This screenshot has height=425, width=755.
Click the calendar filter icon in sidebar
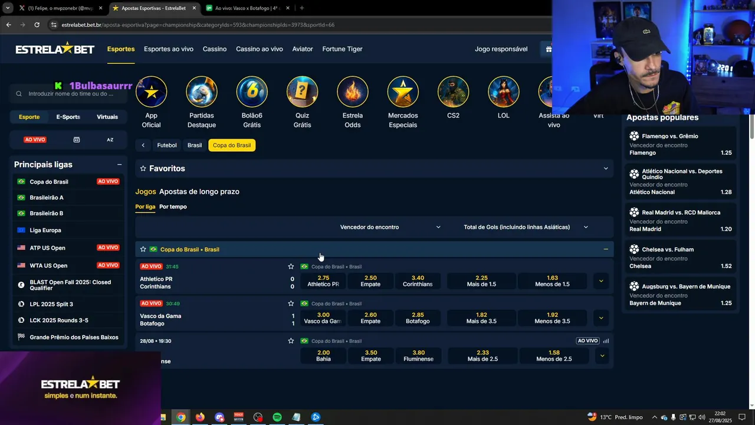tap(77, 140)
